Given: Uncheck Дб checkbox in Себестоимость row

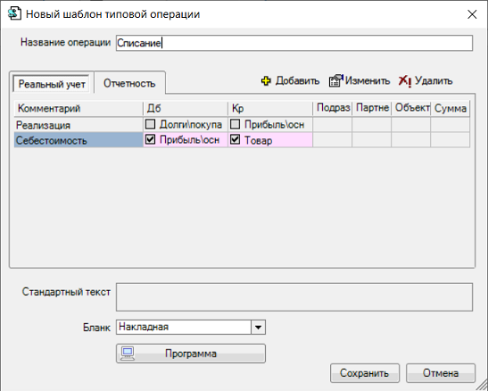Looking at the screenshot, I should [150, 139].
